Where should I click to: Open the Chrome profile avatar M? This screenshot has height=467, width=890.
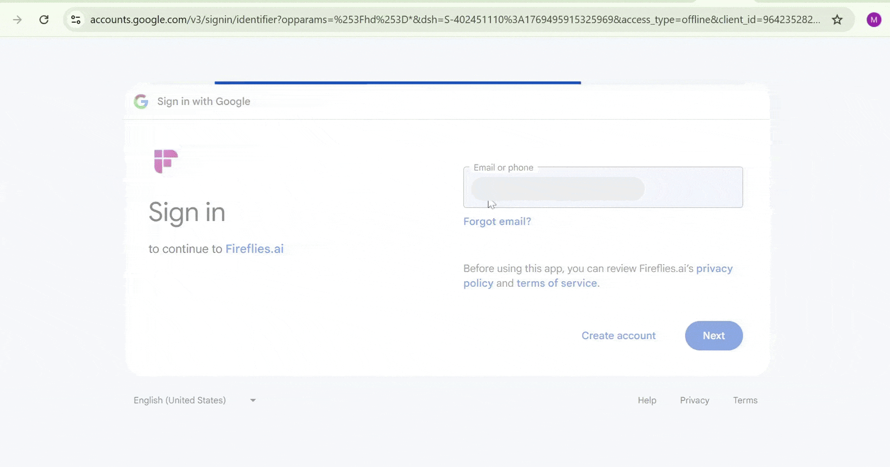874,19
